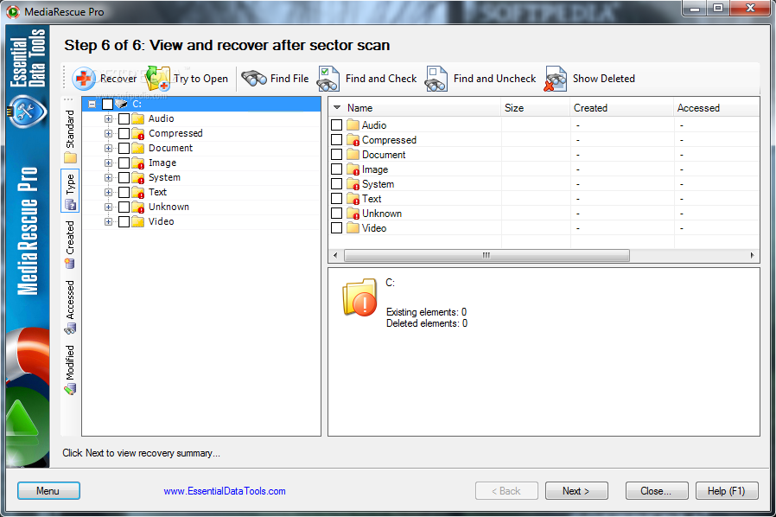This screenshot has height=517, width=776.
Task: Click the Video folder icon in file list
Action: (353, 227)
